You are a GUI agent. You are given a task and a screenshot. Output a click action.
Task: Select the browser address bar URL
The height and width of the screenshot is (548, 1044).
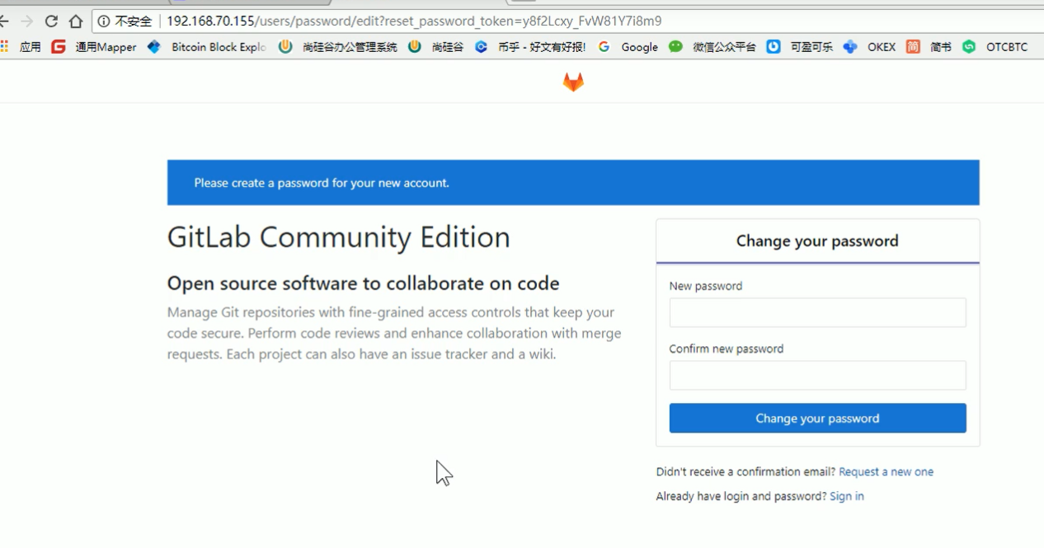pyautogui.click(x=414, y=21)
